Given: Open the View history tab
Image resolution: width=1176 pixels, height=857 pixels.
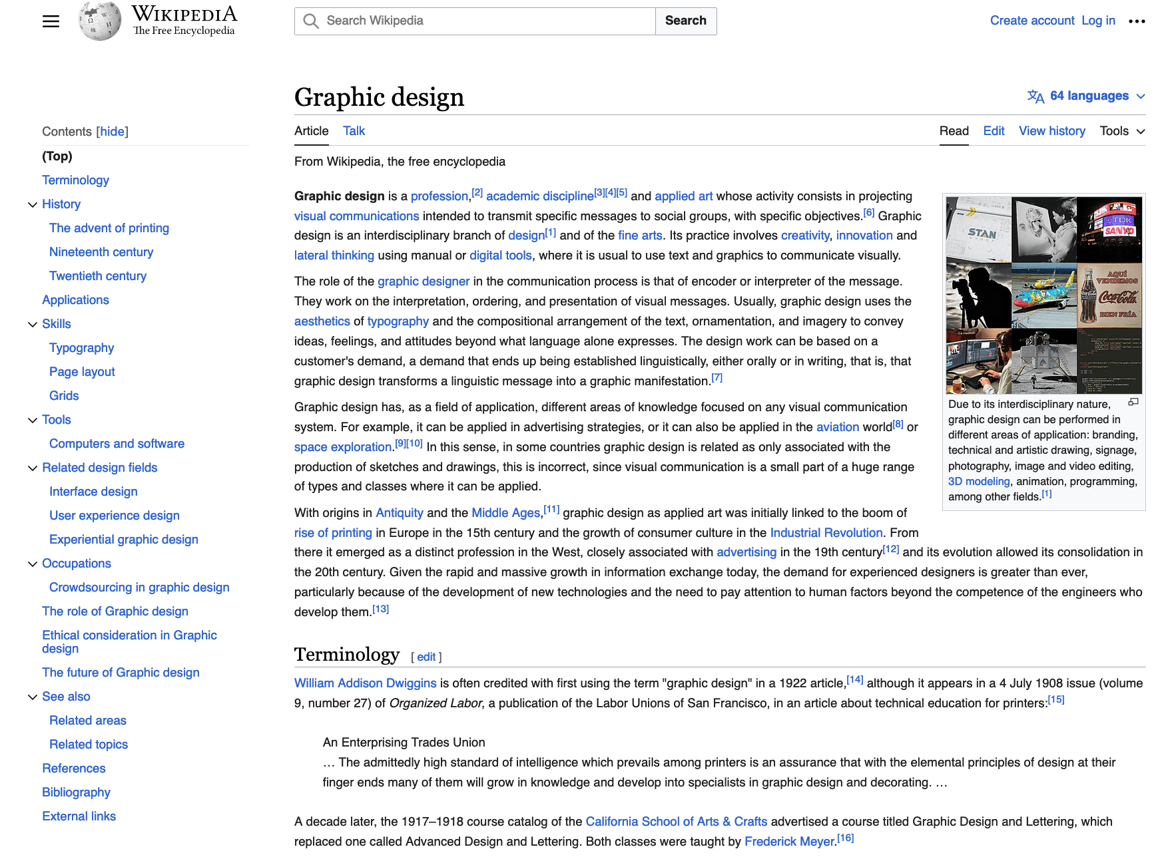Looking at the screenshot, I should tap(1051, 131).
